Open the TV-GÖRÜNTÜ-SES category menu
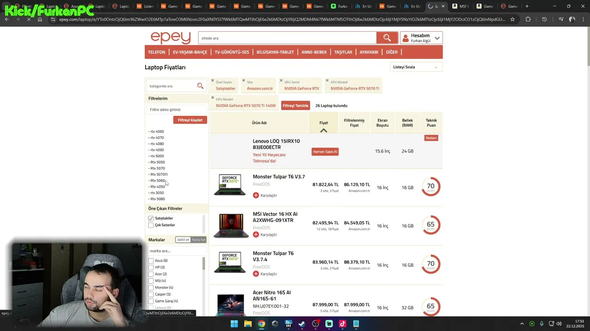 232,52
